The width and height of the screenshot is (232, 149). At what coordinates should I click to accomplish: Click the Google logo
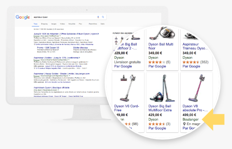pyautogui.click(x=23, y=17)
